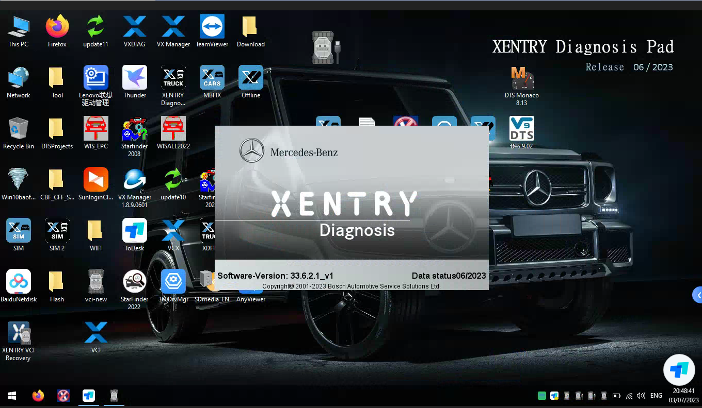Click the floating ToDesk bubble

point(679,370)
